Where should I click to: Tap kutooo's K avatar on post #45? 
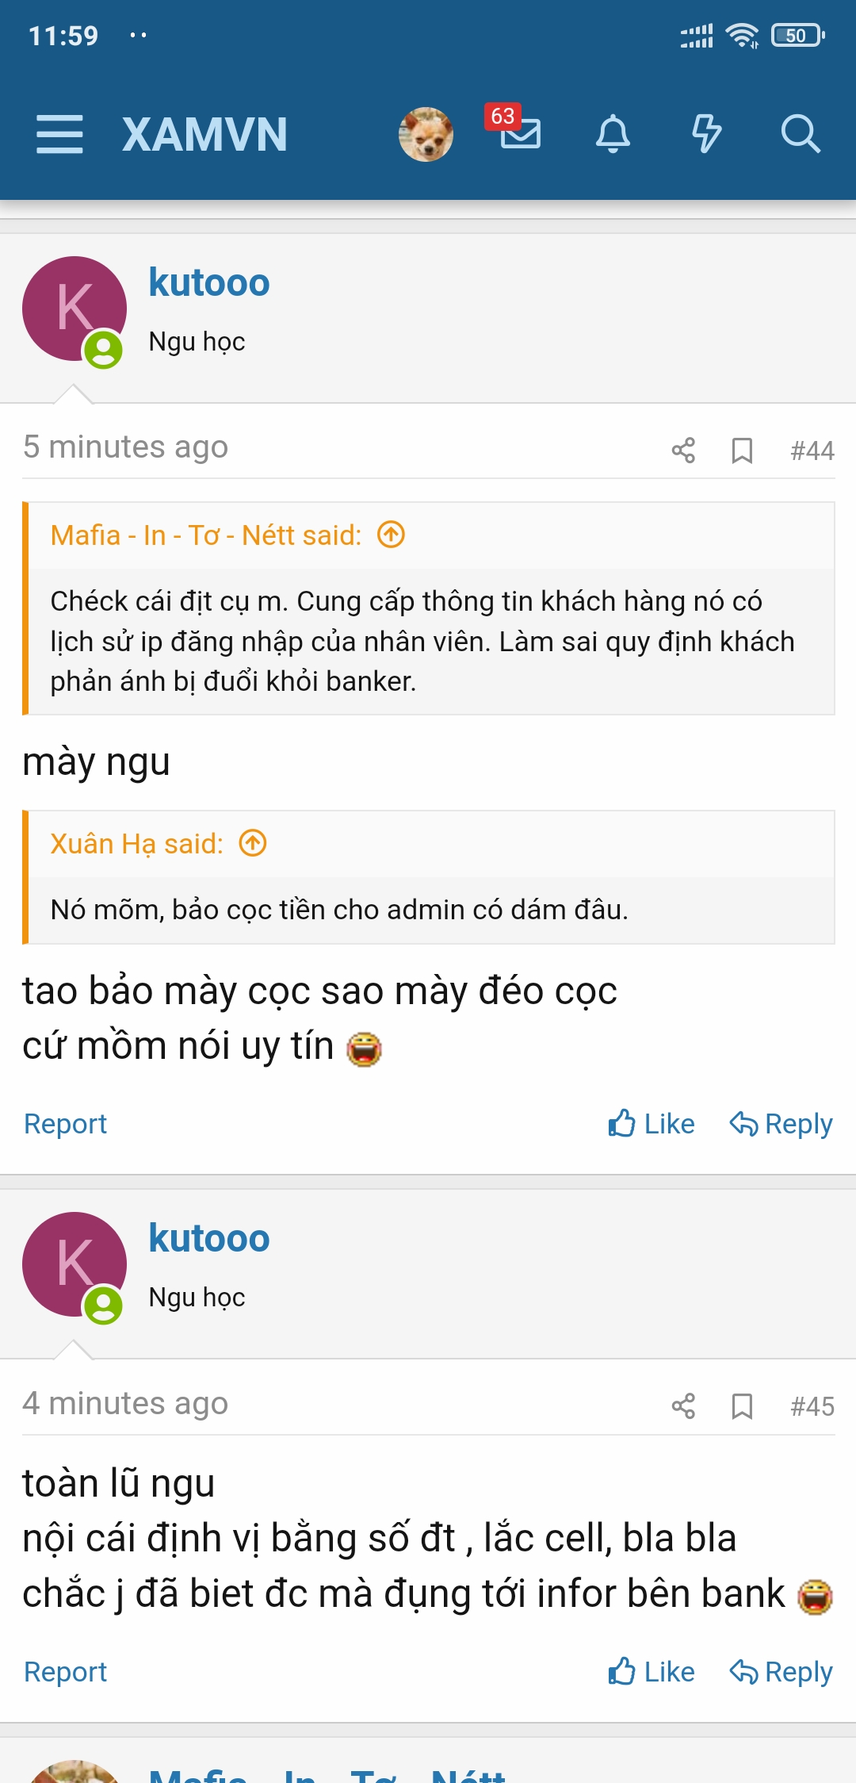[x=75, y=1264]
